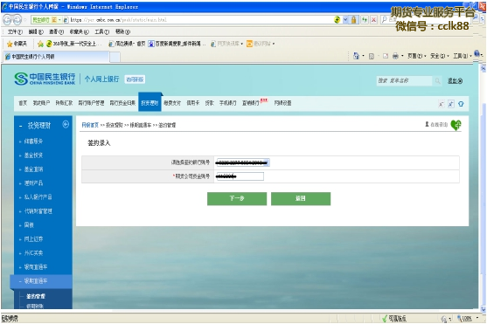The width and height of the screenshot is (487, 324).
Task: Click the home icon in IE command bar
Action: click(x=356, y=56)
